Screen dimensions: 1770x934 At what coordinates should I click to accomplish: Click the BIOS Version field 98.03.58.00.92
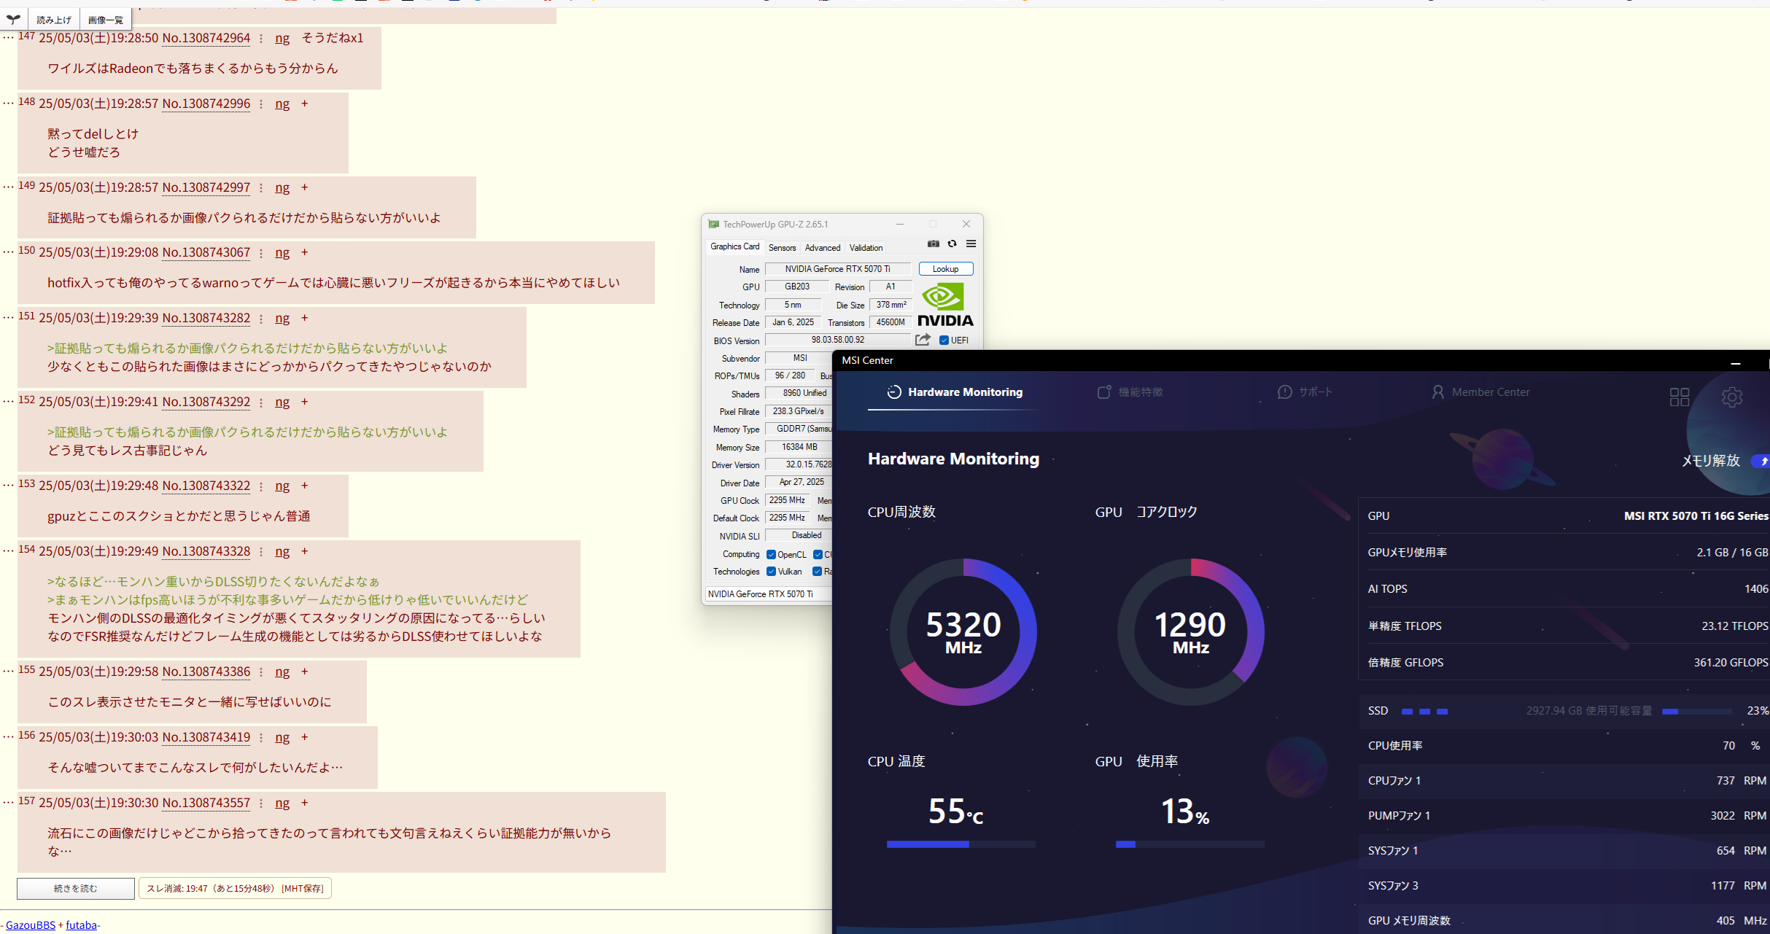837,340
